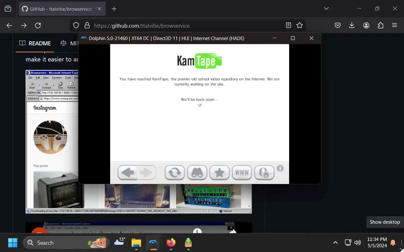
Task: Click the text "We'll be back soon..."
Action: click(199, 100)
